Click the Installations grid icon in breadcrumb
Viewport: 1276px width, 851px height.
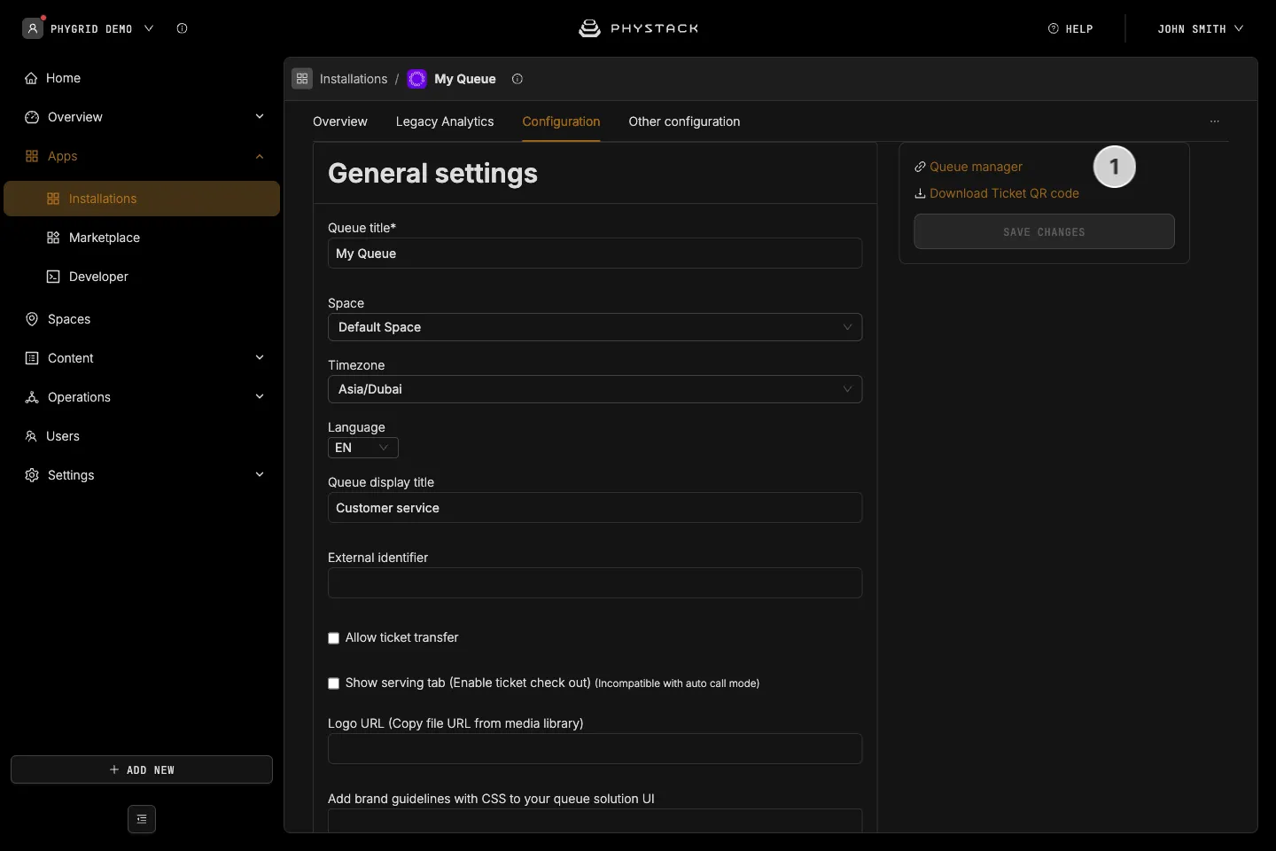point(302,79)
